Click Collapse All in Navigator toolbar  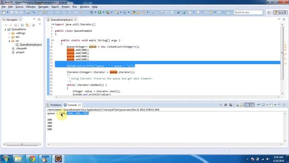pos(22,25)
